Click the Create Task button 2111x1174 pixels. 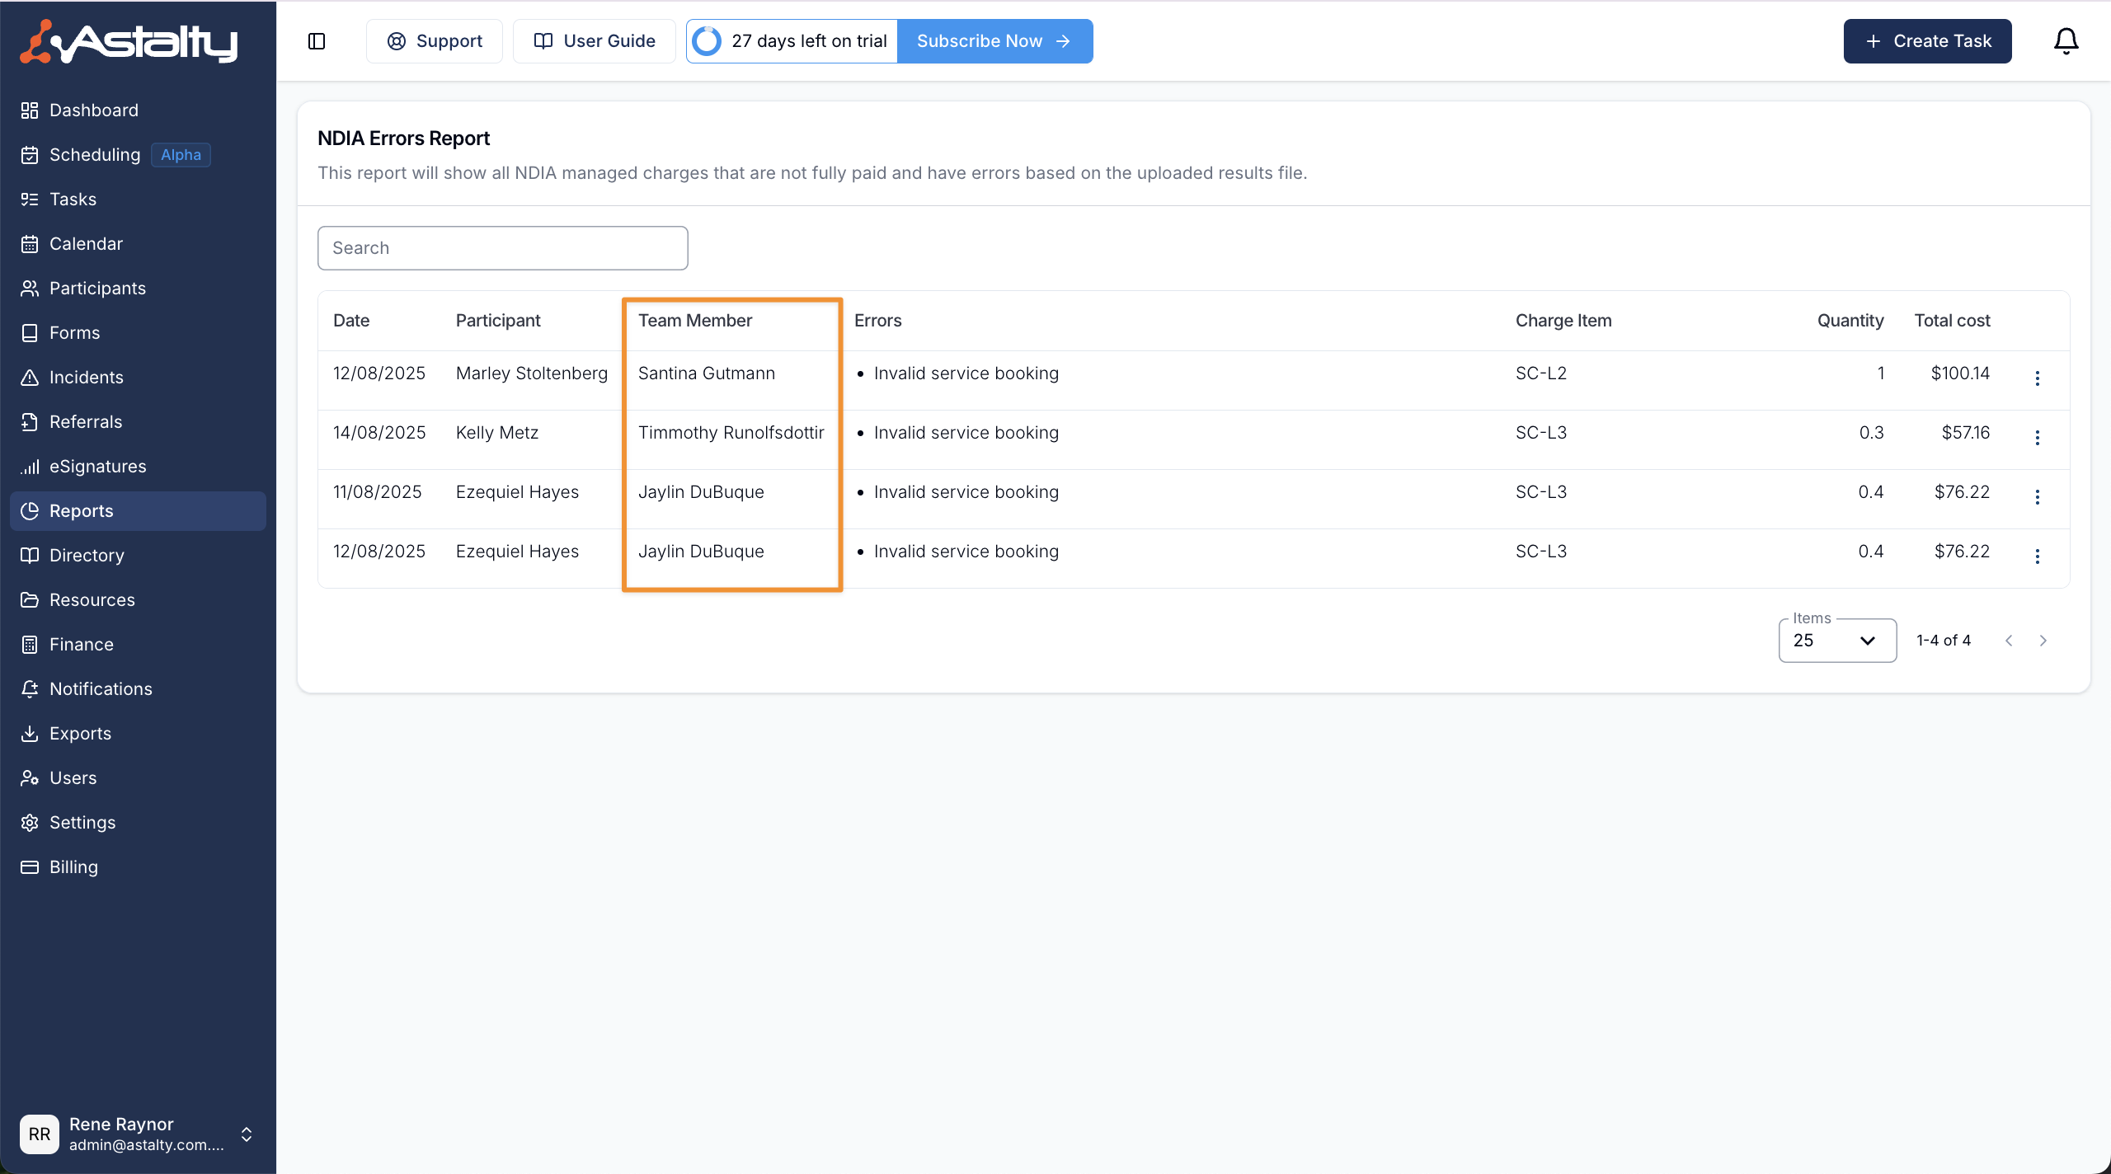1927,41
